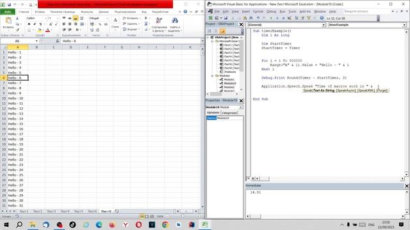Switch to the Формулы ribbon tab in Excel
410x230 pixels.
(x=86, y=11)
